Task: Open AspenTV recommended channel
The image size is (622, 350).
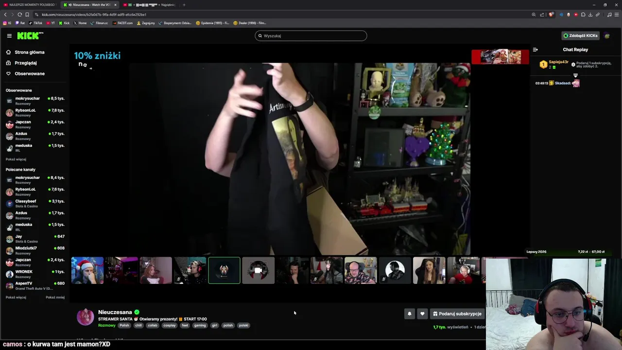Action: point(35,285)
